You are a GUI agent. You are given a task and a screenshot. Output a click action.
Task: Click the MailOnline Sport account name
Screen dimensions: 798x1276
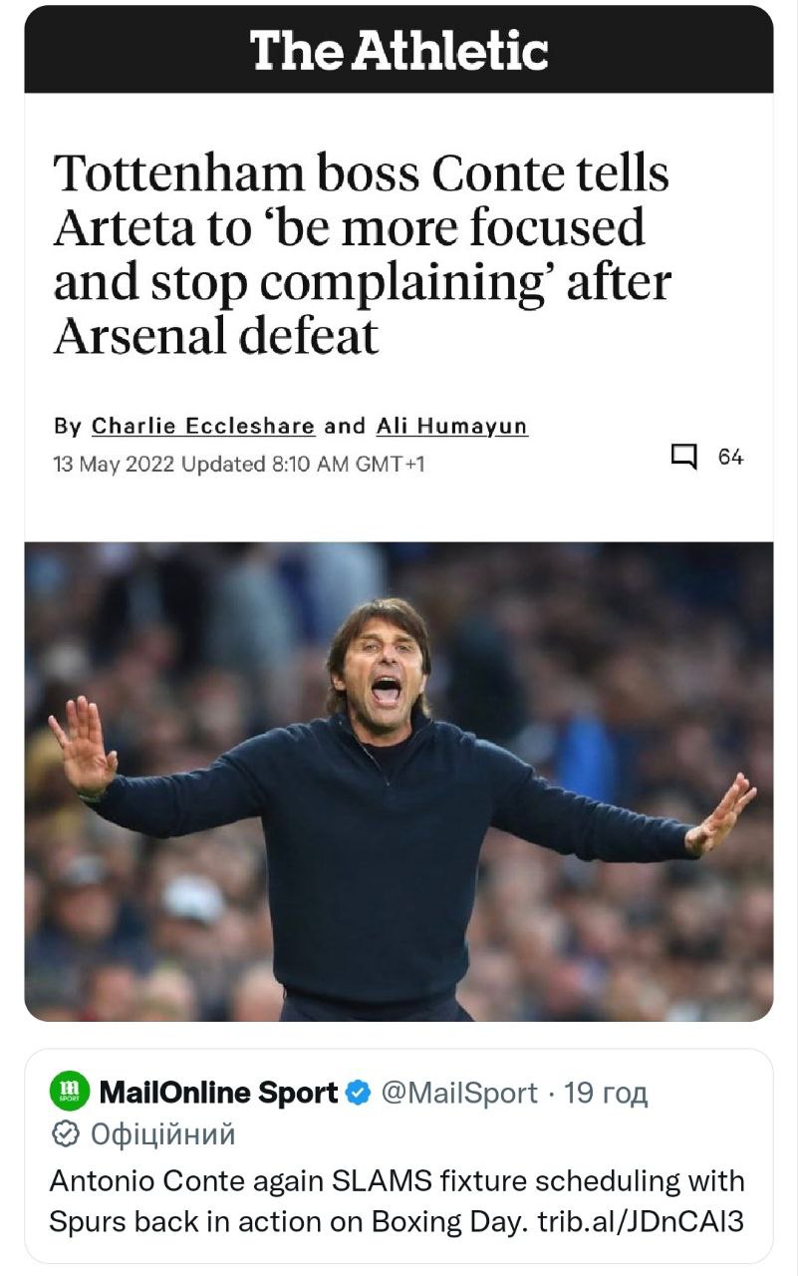[218, 1093]
